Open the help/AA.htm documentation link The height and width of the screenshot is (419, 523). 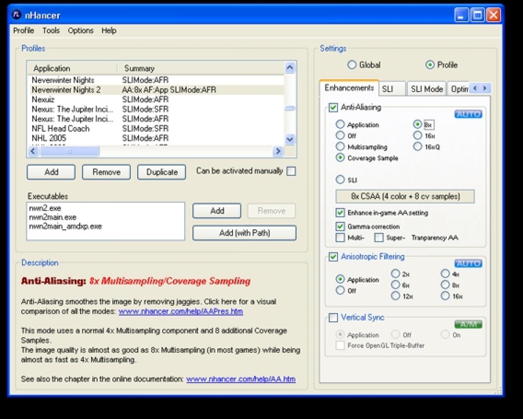[241, 379]
